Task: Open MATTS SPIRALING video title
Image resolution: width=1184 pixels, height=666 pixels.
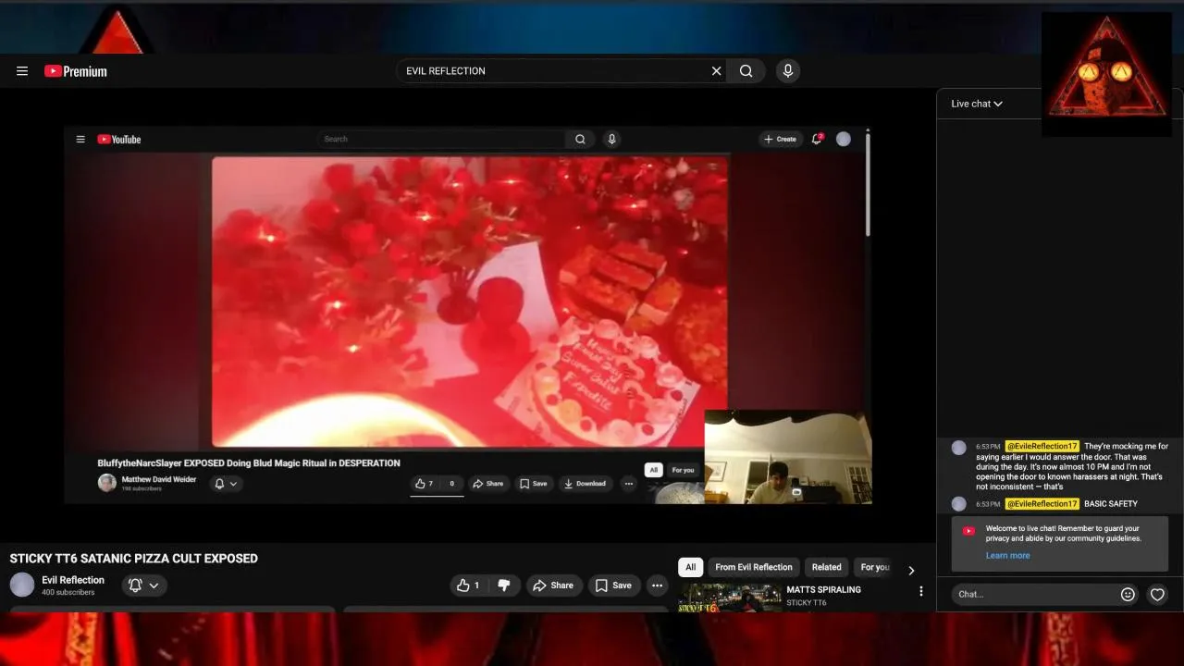Action: (x=823, y=589)
